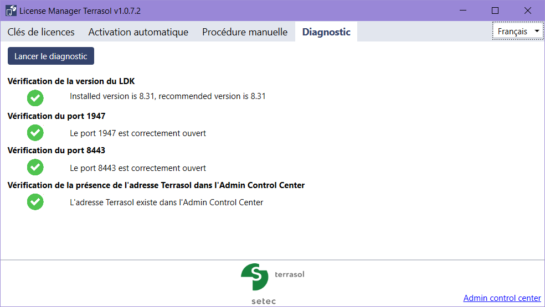Switch to Clés de licences tab
The width and height of the screenshot is (545, 307).
point(41,32)
